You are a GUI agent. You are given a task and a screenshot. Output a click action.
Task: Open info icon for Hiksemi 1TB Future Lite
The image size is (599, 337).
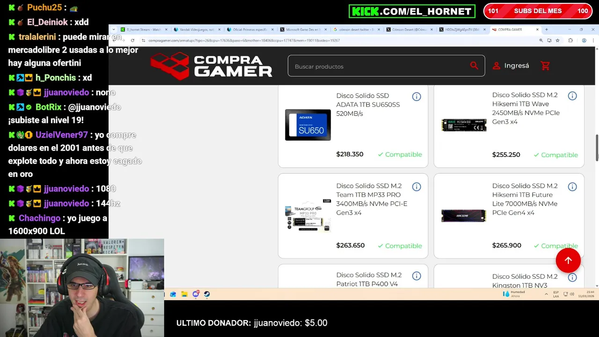(x=572, y=187)
